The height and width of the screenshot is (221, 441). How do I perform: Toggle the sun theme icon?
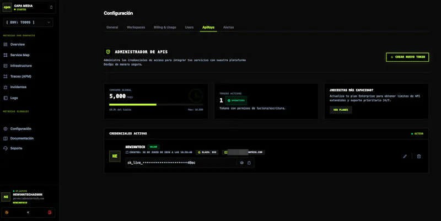[x=7, y=212]
